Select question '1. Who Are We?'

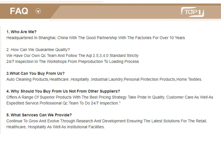point(22,32)
